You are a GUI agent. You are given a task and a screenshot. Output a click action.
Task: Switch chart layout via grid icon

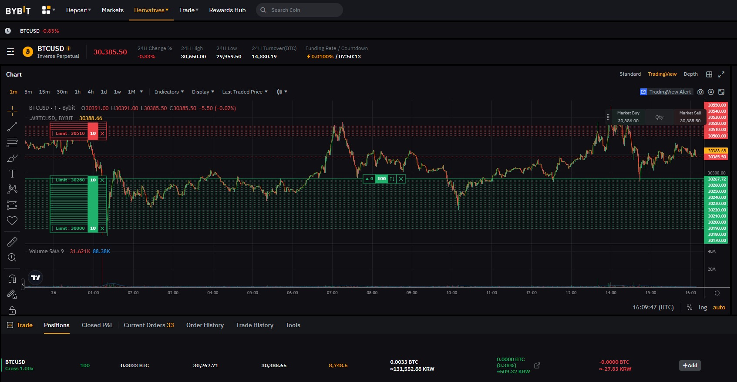click(709, 74)
